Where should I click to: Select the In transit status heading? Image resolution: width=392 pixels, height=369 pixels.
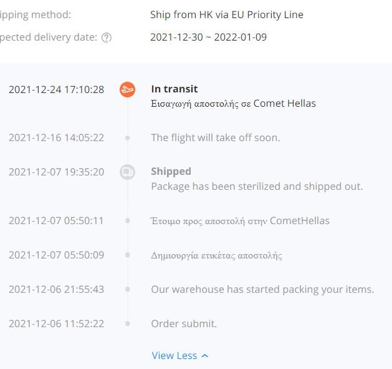[x=174, y=89]
